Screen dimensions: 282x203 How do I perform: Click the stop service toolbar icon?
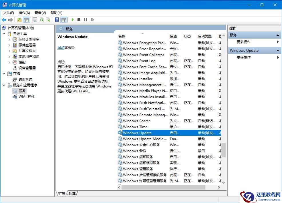[x=78, y=19]
